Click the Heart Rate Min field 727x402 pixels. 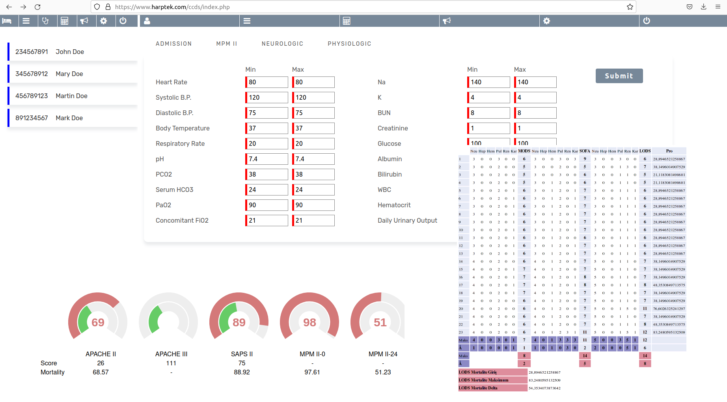coord(267,82)
